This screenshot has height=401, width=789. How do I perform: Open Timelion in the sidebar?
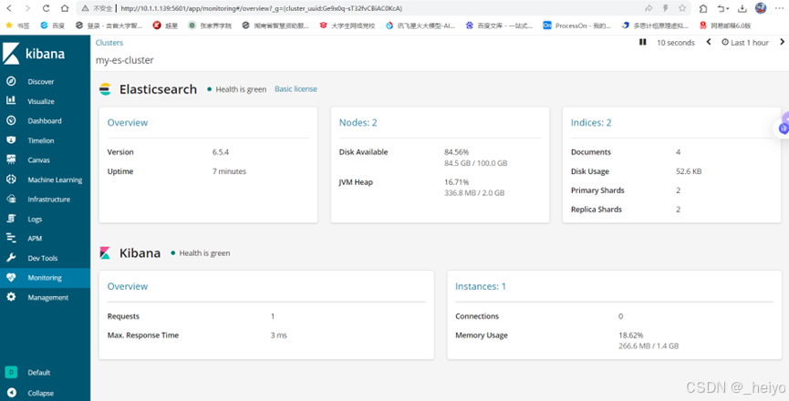pos(41,140)
